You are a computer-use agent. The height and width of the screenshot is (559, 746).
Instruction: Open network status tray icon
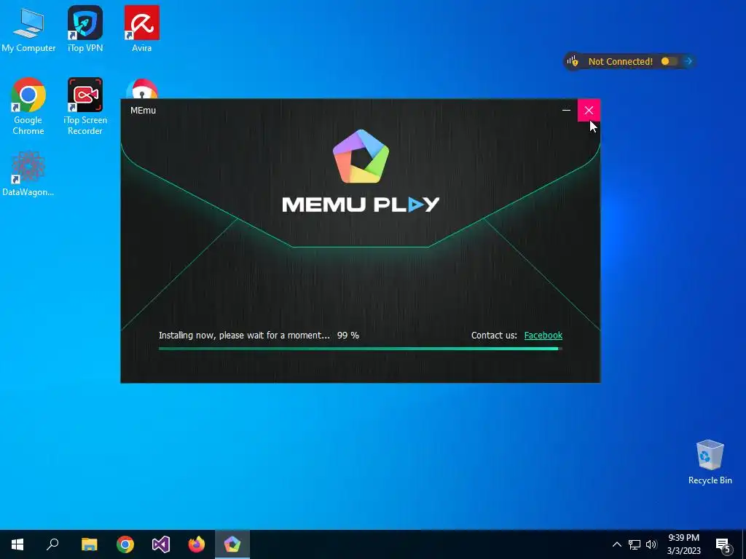pyautogui.click(x=635, y=544)
